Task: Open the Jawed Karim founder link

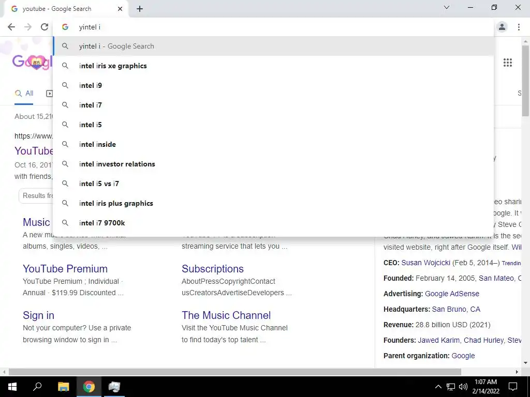Action: (438, 340)
